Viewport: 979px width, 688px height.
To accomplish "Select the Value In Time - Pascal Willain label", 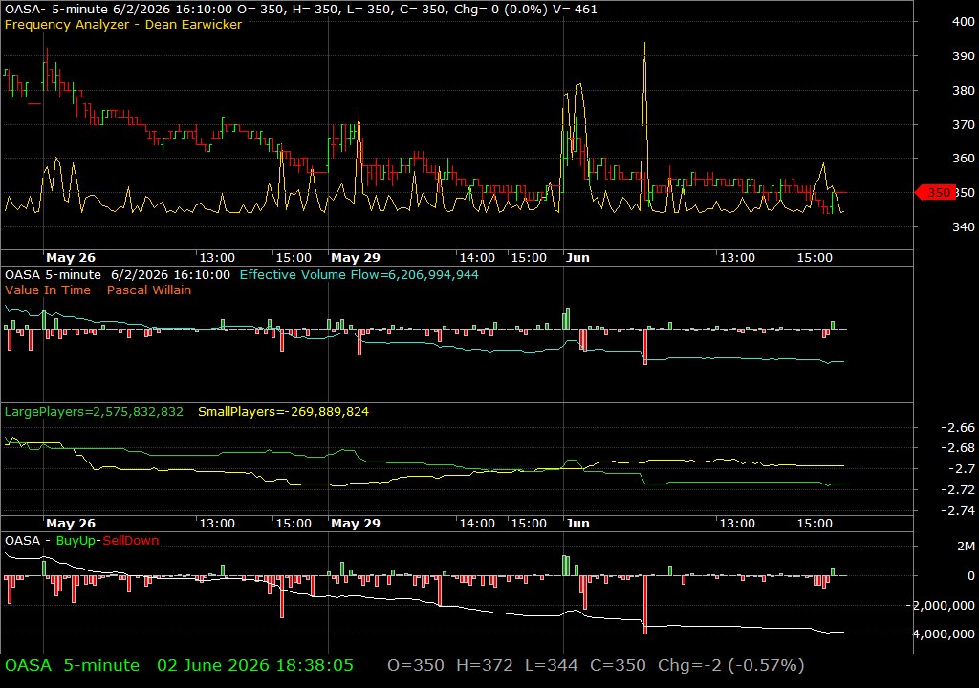I will 98,290.
